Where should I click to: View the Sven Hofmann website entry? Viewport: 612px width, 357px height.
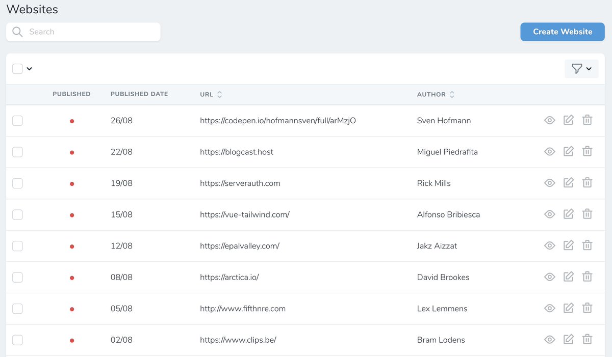click(x=549, y=121)
